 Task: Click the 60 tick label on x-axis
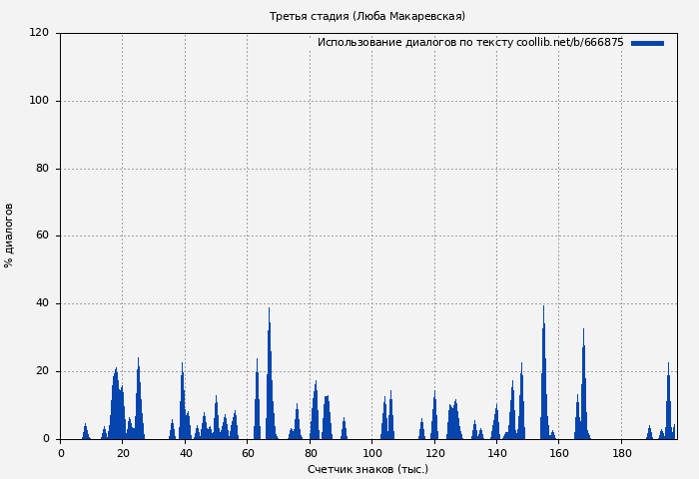[x=248, y=453]
